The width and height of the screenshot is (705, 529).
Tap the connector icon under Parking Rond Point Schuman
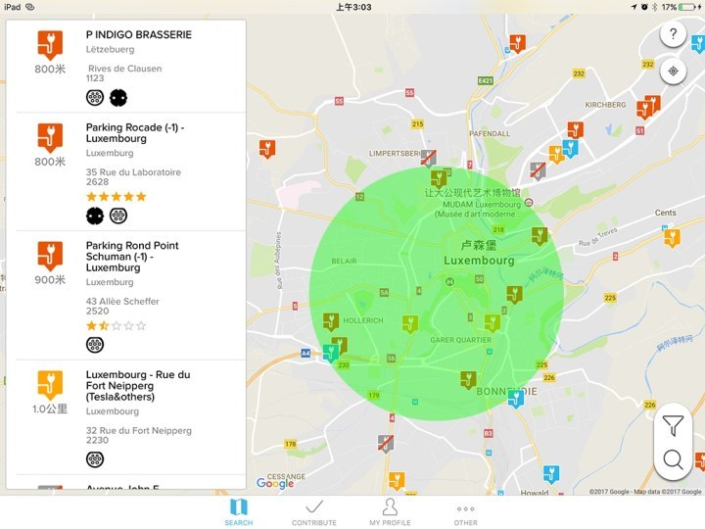coord(95,345)
